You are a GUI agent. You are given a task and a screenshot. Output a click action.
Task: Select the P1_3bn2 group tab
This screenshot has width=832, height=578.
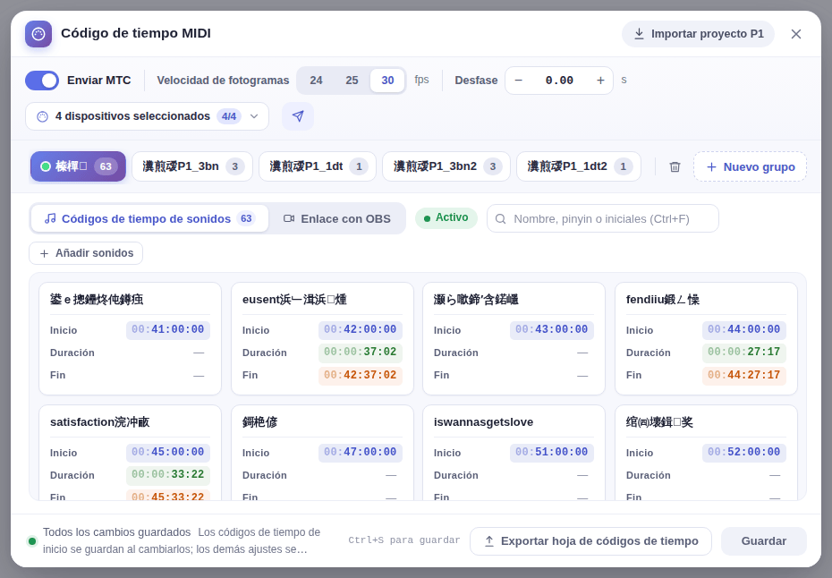(446, 166)
